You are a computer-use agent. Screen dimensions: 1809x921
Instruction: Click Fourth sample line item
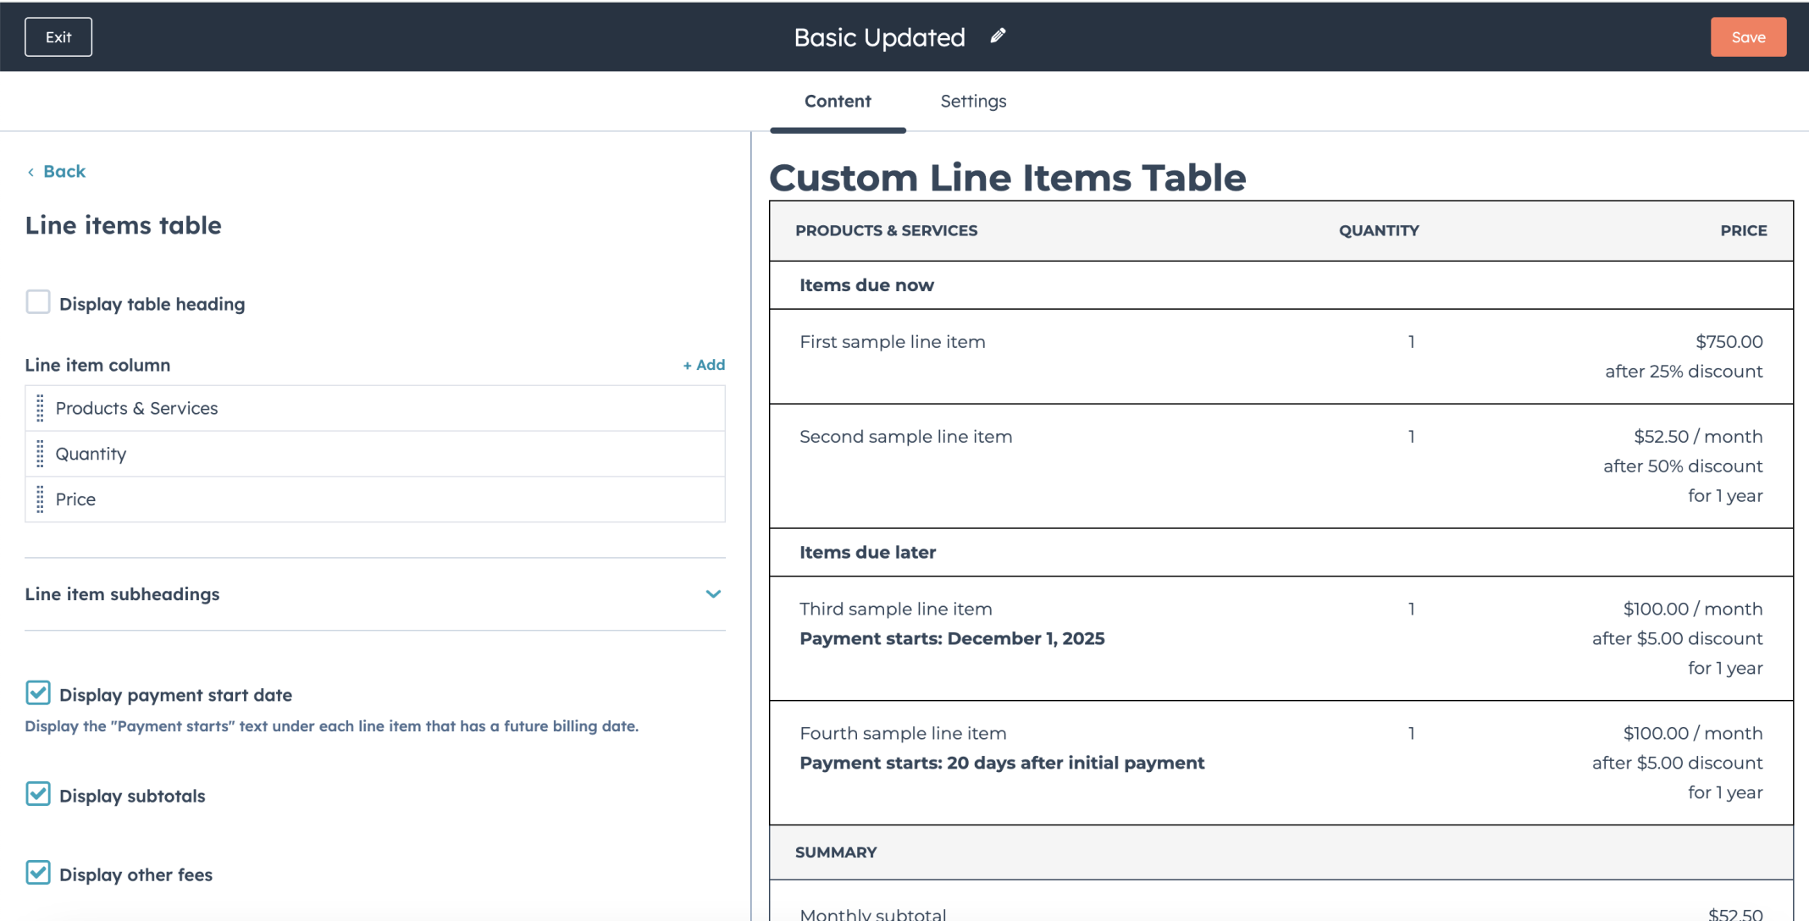point(903,733)
